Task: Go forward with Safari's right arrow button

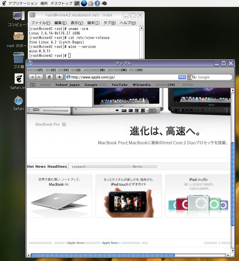Action: [39, 77]
